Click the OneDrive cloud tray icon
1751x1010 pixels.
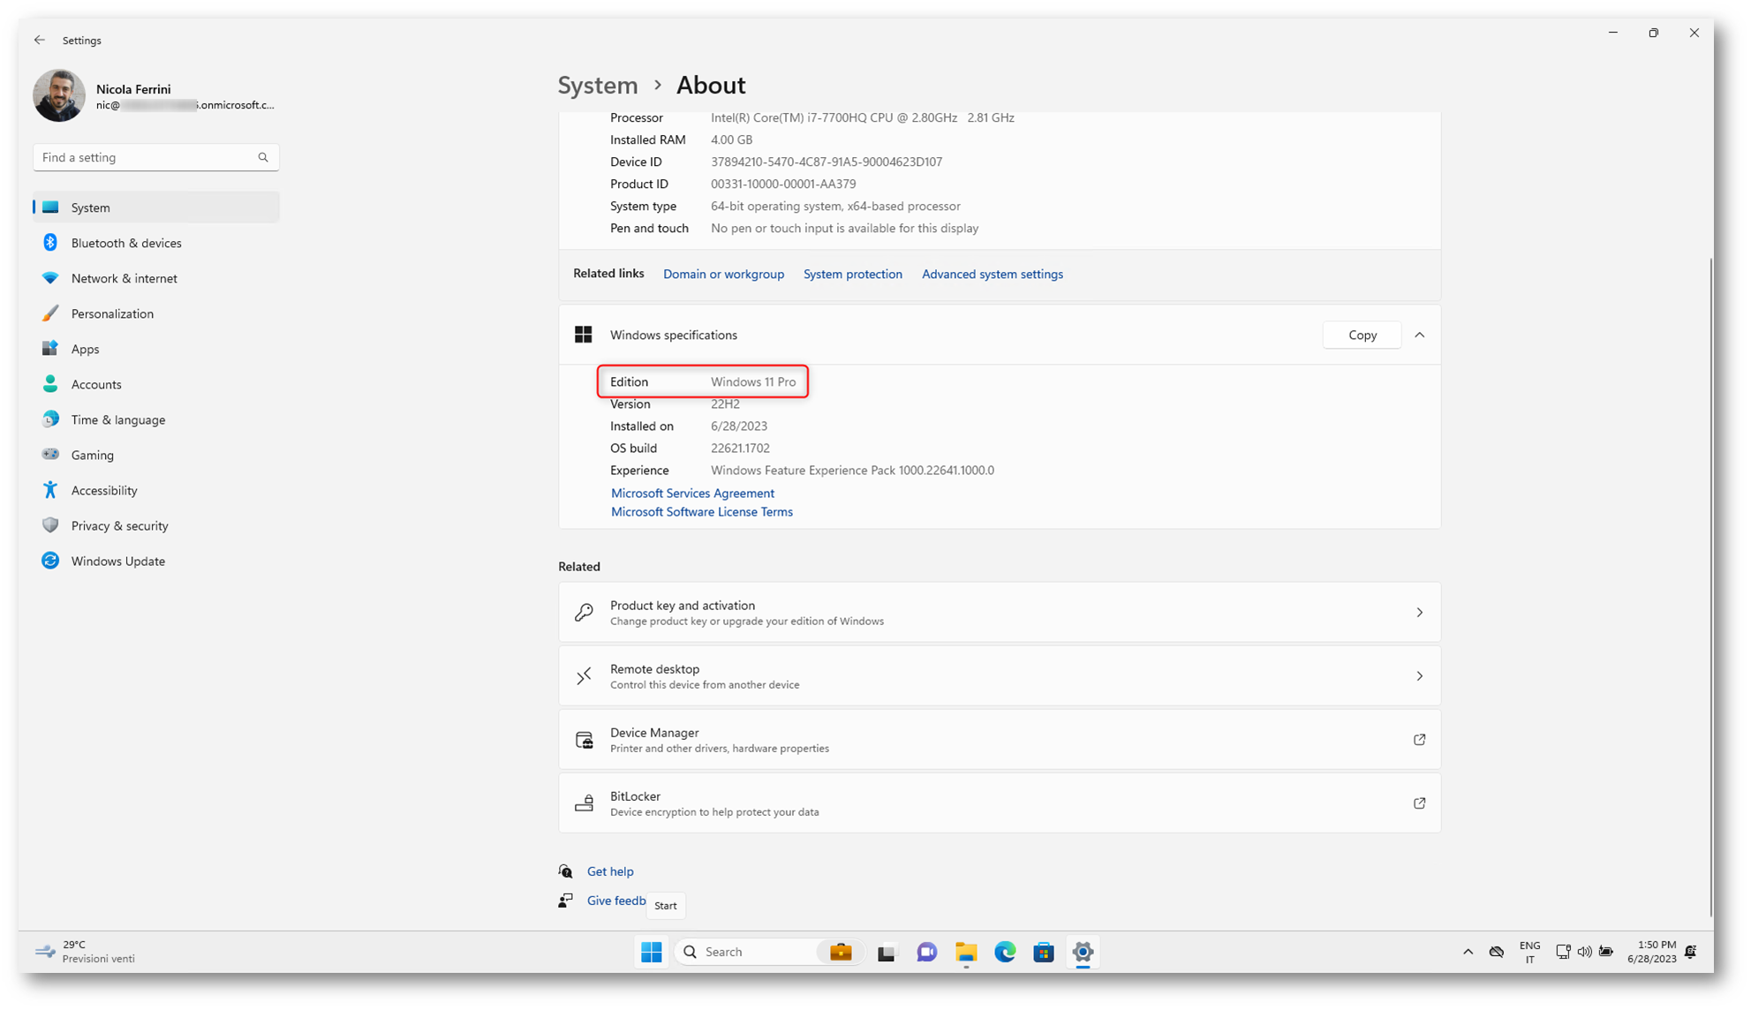pos(1497,952)
